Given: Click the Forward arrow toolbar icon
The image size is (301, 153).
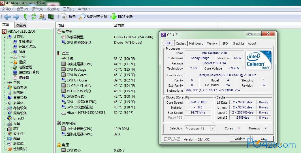Looking at the screenshot, I should [16, 17].
